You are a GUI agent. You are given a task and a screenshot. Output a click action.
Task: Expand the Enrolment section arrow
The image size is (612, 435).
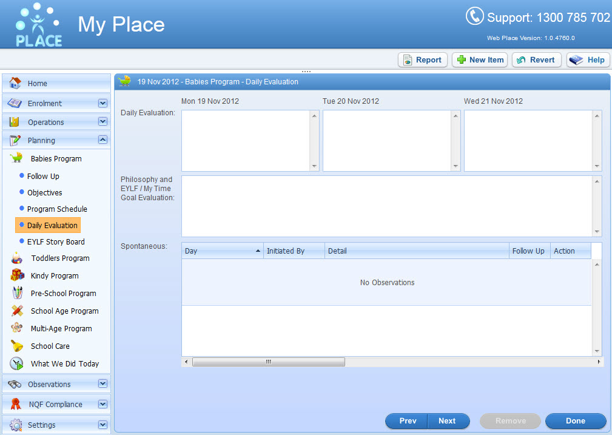point(103,103)
